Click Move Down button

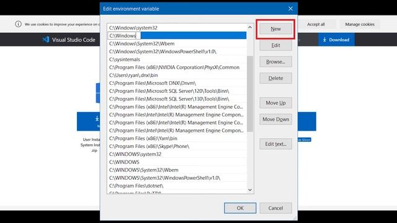point(275,120)
